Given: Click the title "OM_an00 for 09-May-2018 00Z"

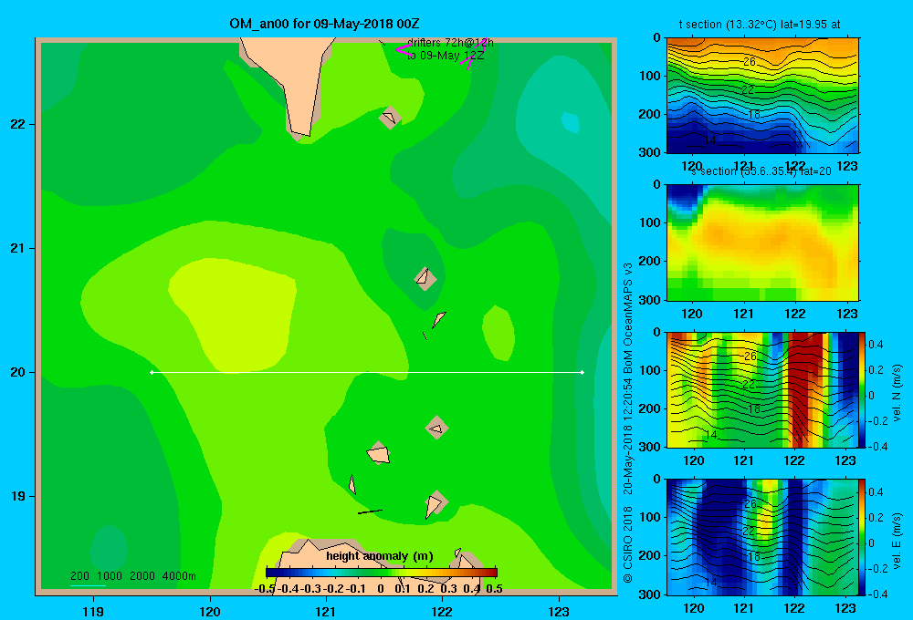Looking at the screenshot, I should pos(324,24).
